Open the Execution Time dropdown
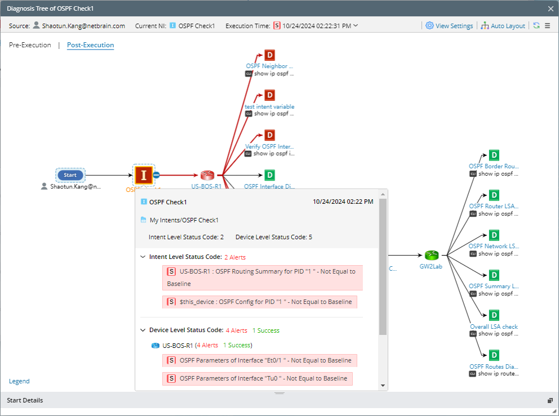Screen dimensions: 559x416 pos(356,26)
